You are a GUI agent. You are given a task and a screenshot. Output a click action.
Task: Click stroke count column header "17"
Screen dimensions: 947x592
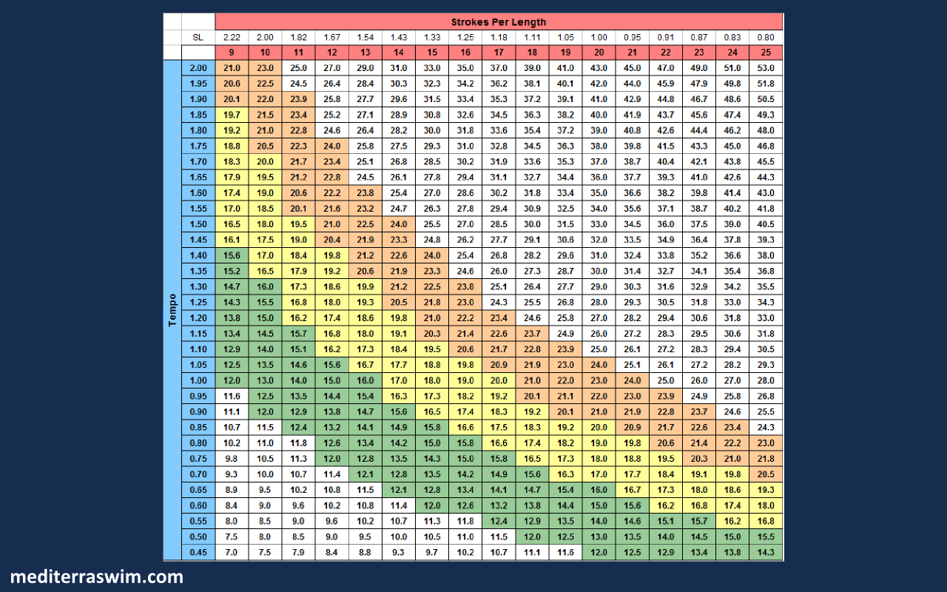click(x=499, y=53)
